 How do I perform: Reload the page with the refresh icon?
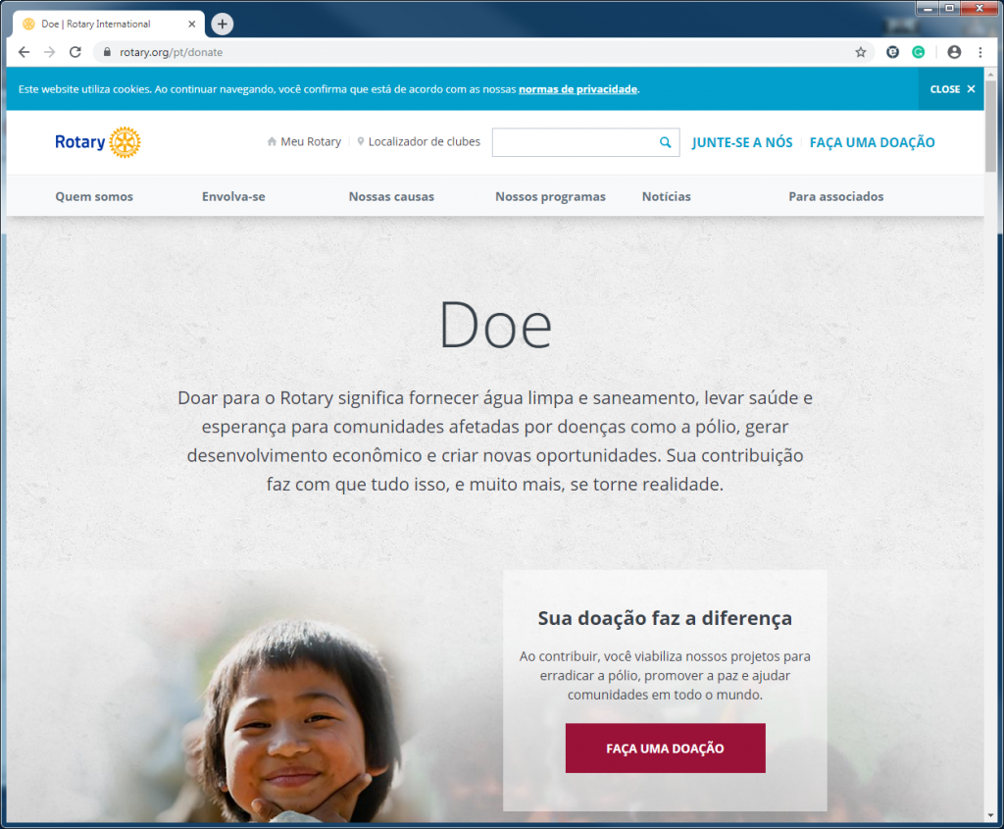(x=75, y=52)
